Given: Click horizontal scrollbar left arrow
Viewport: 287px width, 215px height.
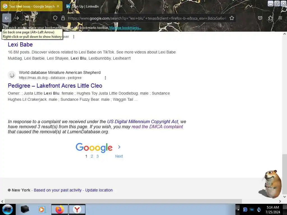Looking at the screenshot, I should 2,201.
